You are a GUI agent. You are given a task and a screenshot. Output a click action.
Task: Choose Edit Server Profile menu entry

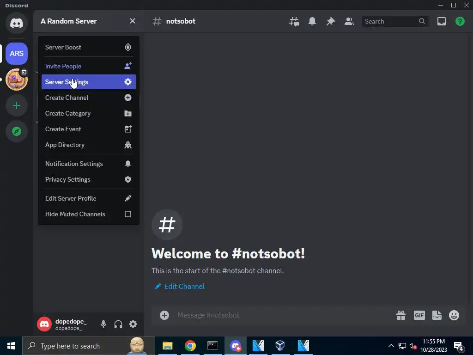tap(88, 198)
